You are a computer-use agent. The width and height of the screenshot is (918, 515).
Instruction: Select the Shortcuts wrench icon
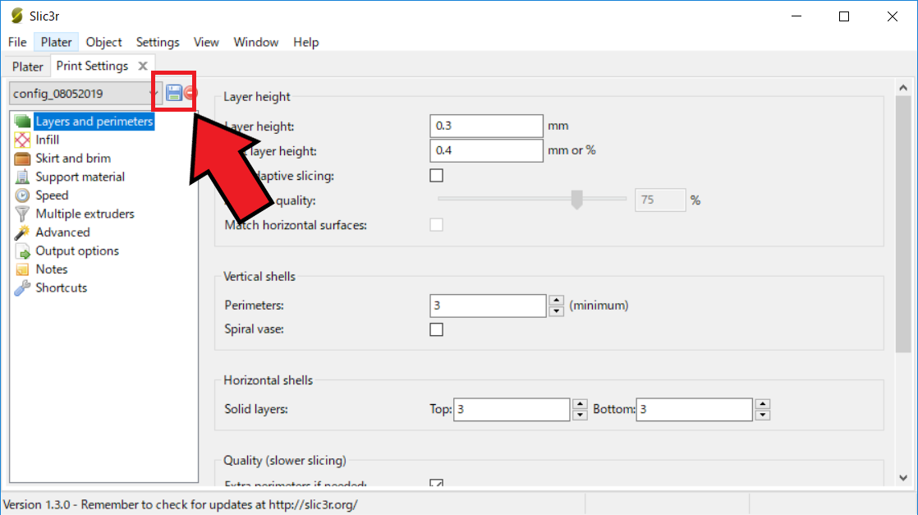(22, 287)
